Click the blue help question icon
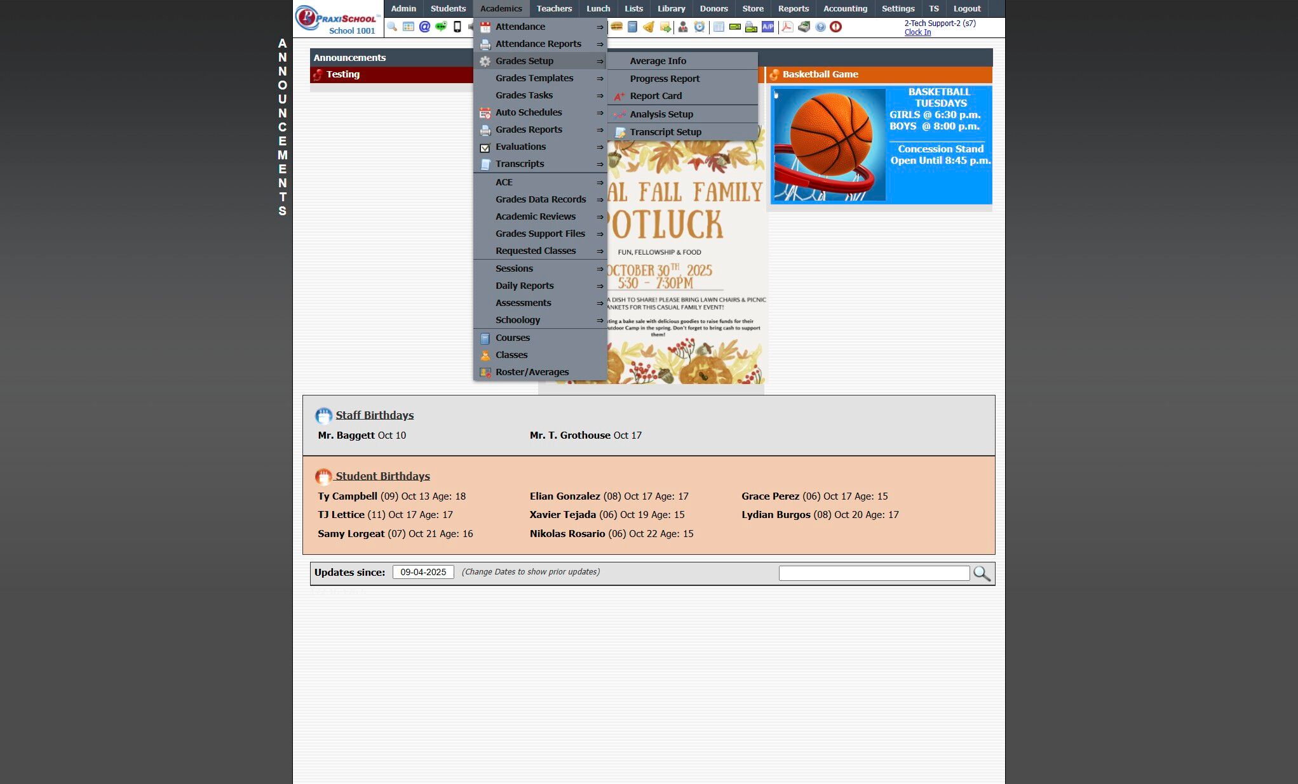This screenshot has height=784, width=1298. click(820, 27)
